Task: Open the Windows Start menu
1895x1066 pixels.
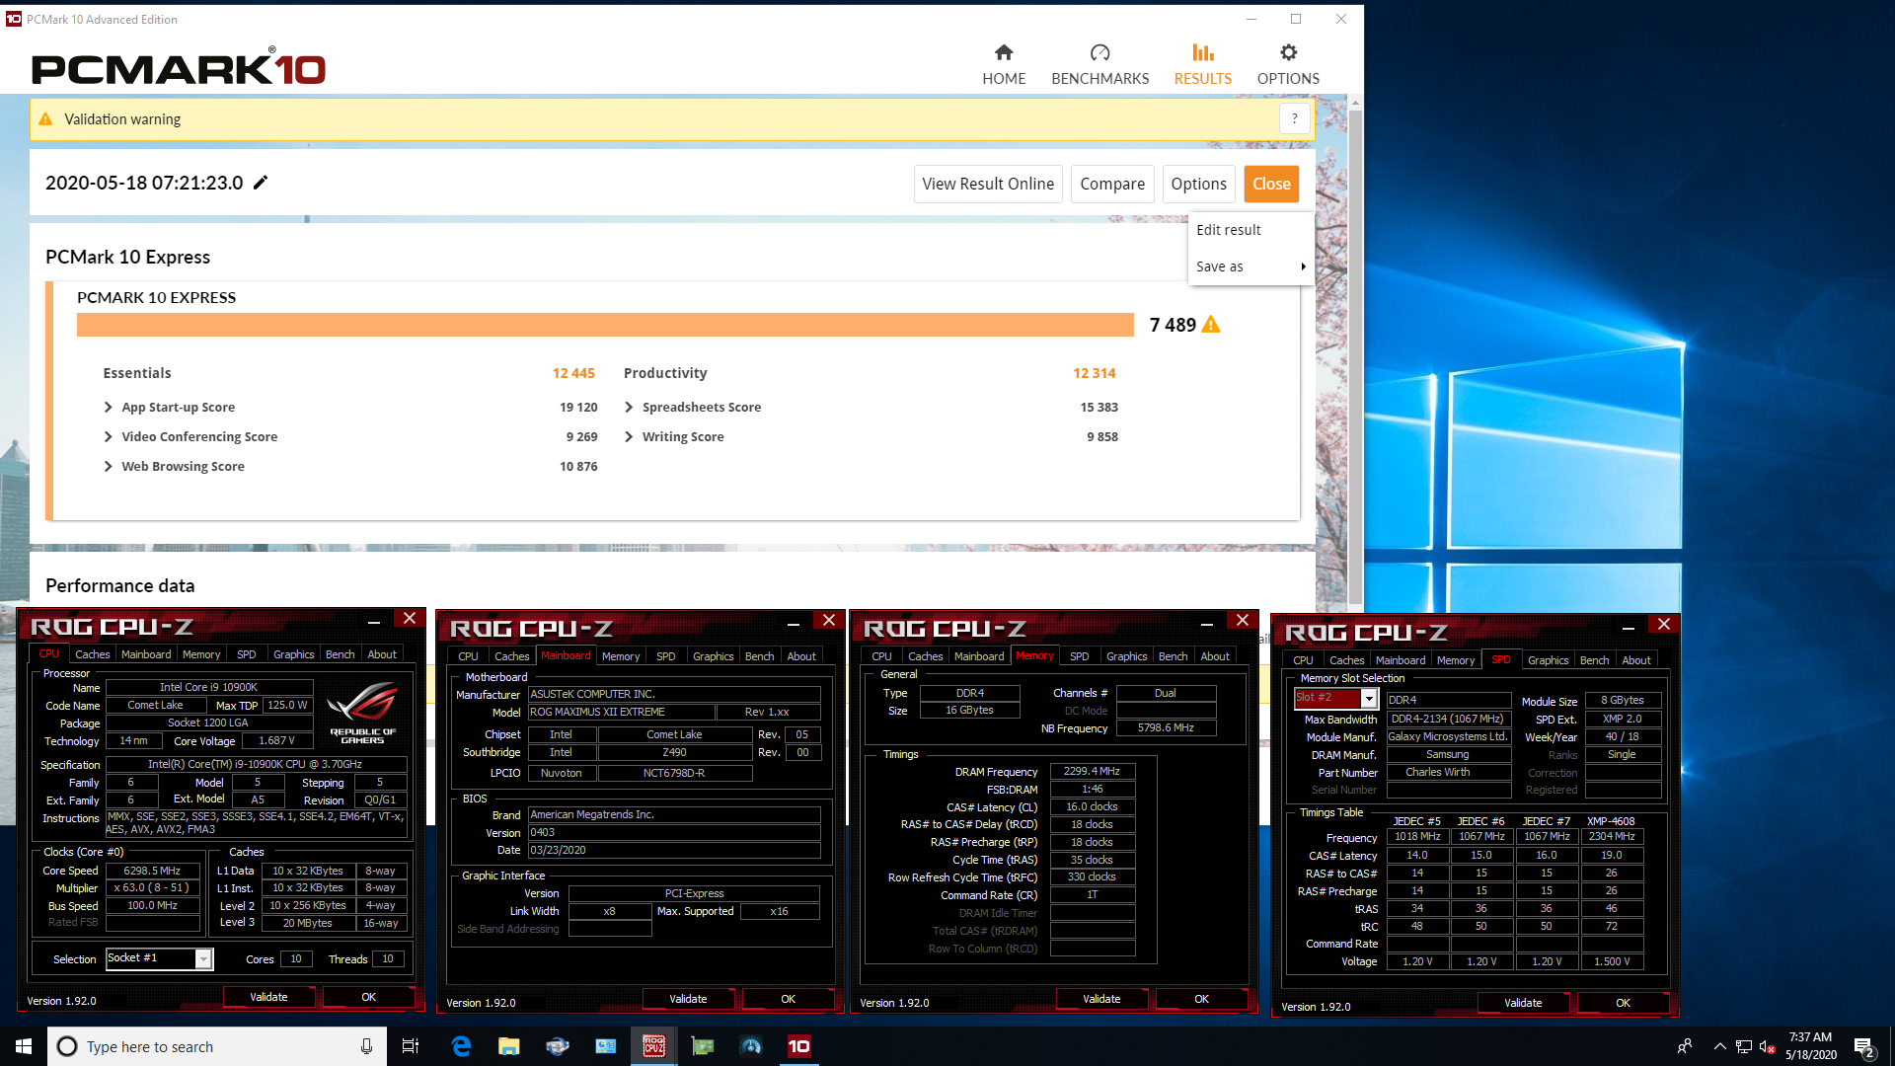Action: tap(24, 1046)
